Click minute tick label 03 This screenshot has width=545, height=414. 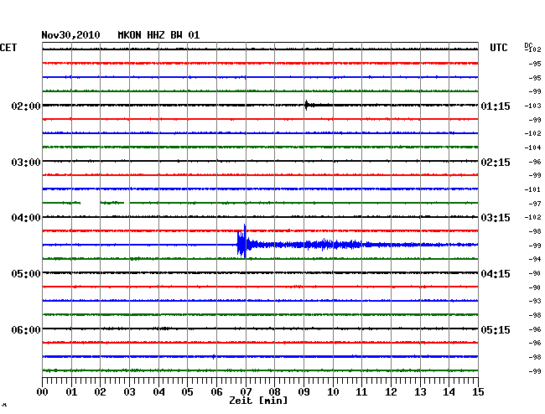(129, 392)
